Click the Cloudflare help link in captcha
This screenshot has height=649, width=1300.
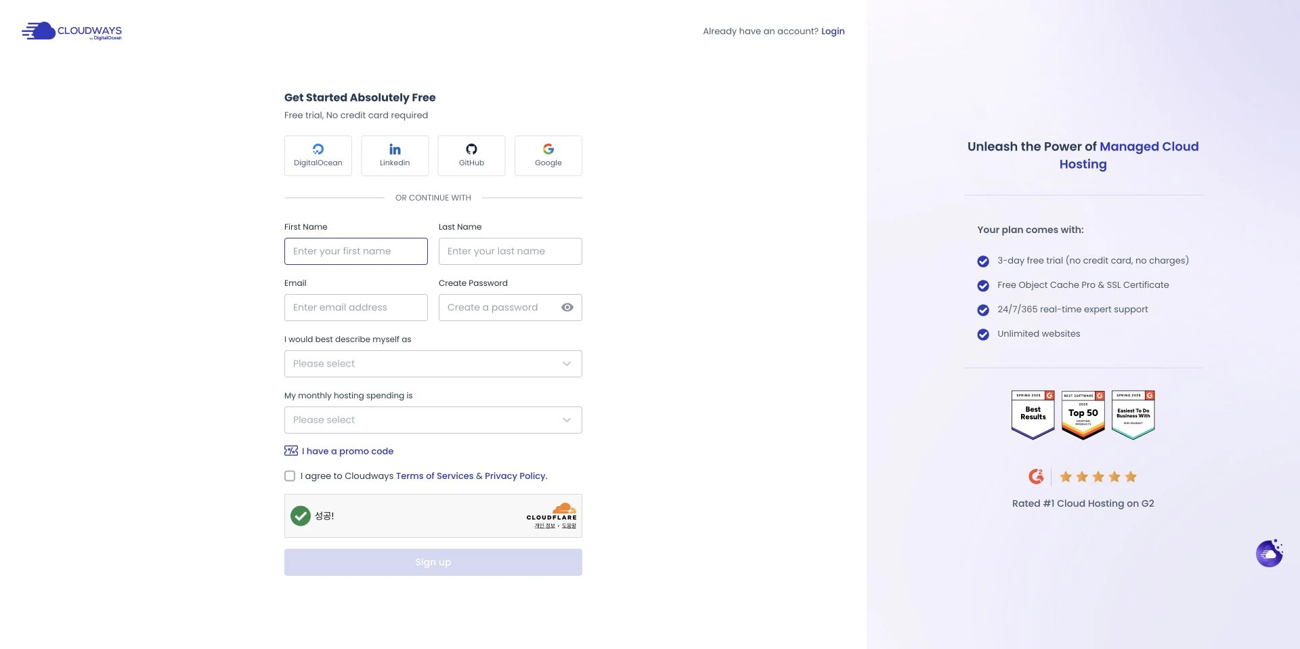click(569, 526)
